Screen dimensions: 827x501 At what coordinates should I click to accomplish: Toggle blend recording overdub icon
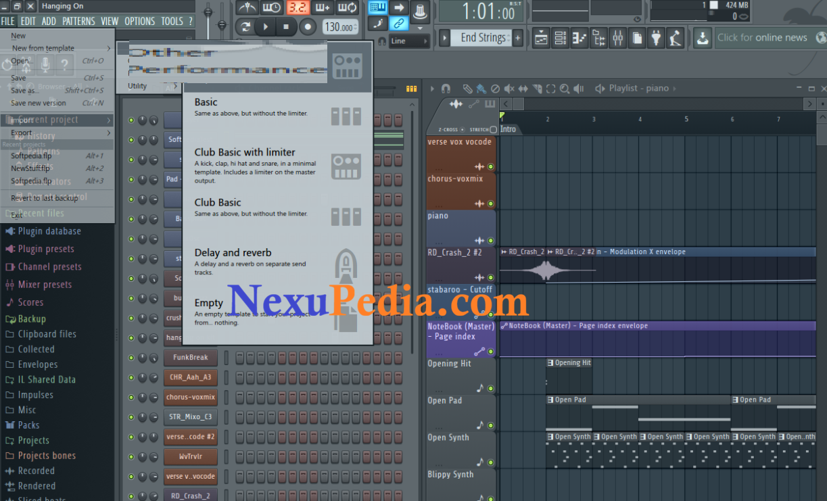(323, 8)
